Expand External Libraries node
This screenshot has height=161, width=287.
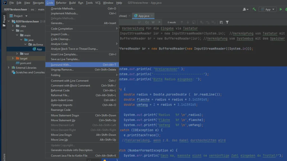(x=9, y=67)
